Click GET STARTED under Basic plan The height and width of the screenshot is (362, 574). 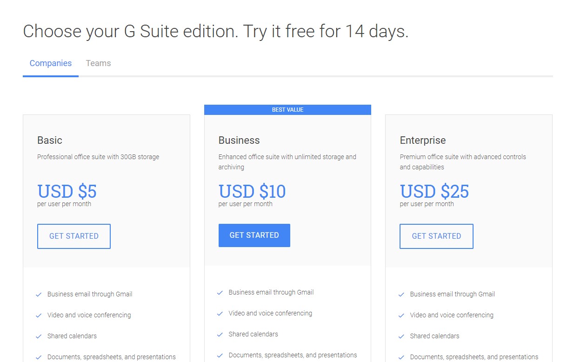74,236
